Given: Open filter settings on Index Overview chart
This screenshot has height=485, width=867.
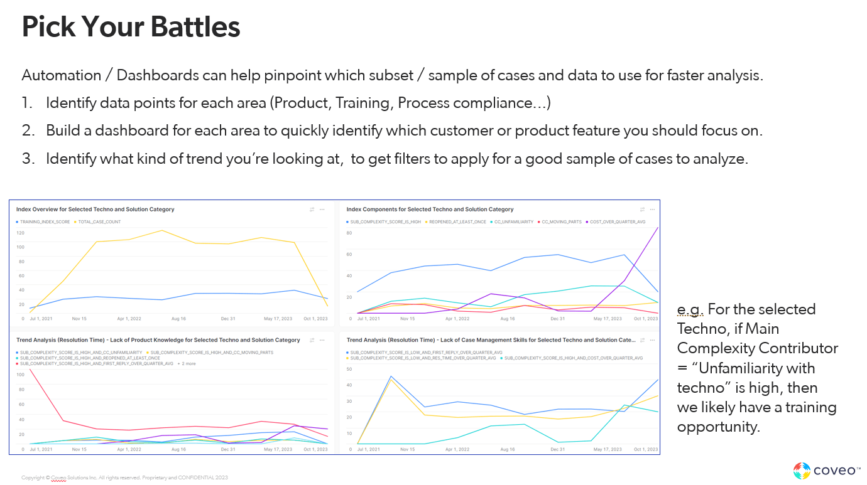Looking at the screenshot, I should (312, 210).
